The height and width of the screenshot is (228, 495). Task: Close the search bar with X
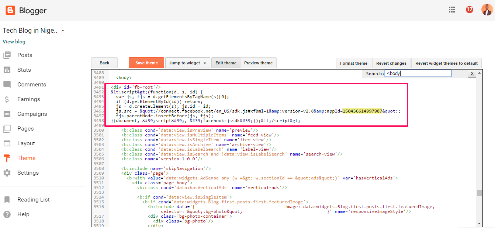[x=472, y=73]
